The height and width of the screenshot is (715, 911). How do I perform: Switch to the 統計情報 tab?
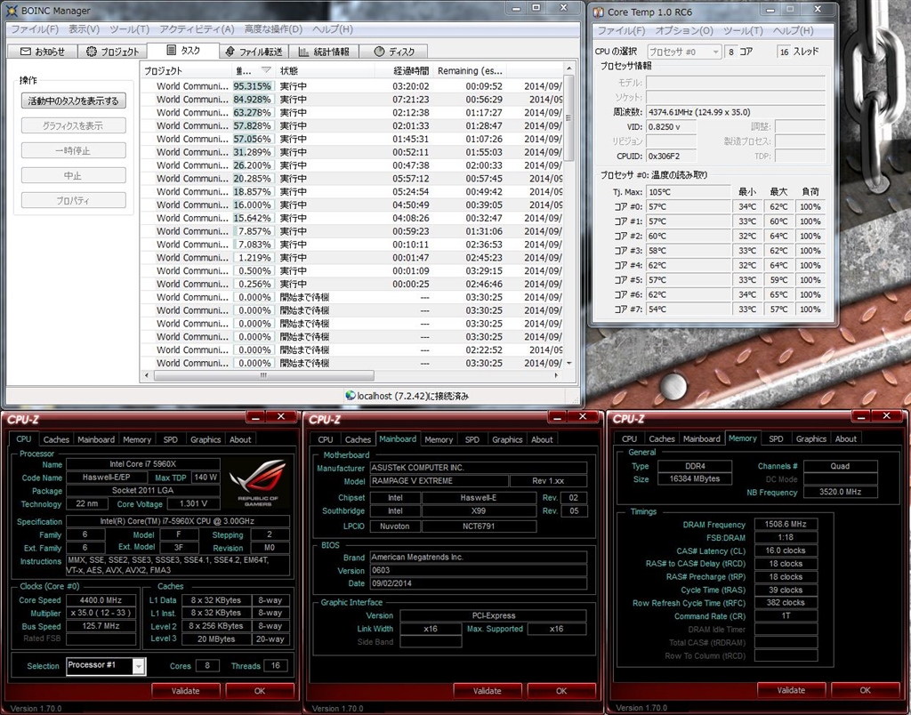(324, 52)
